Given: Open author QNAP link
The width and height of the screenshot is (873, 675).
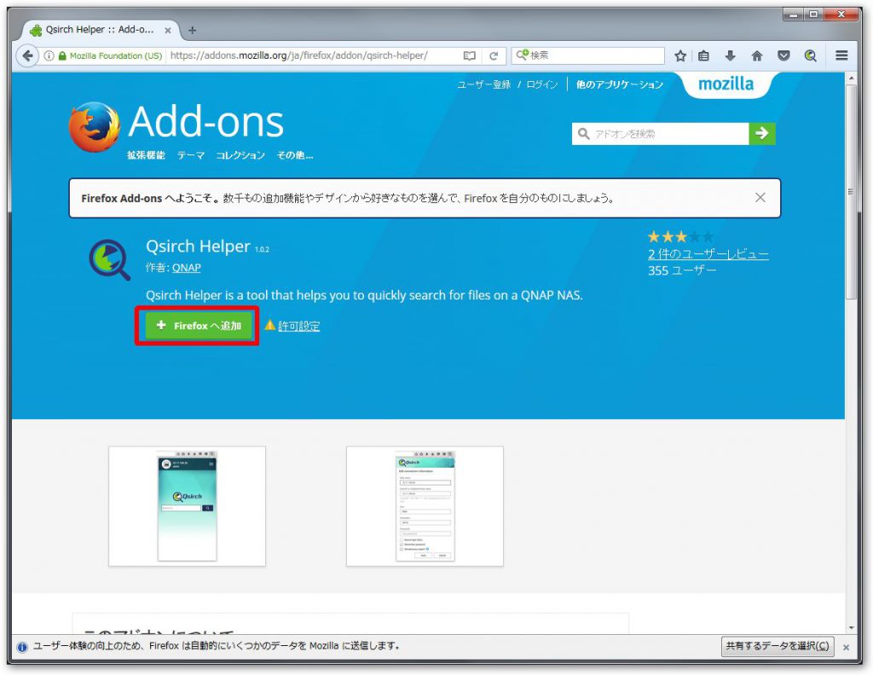Looking at the screenshot, I should pyautogui.click(x=186, y=268).
